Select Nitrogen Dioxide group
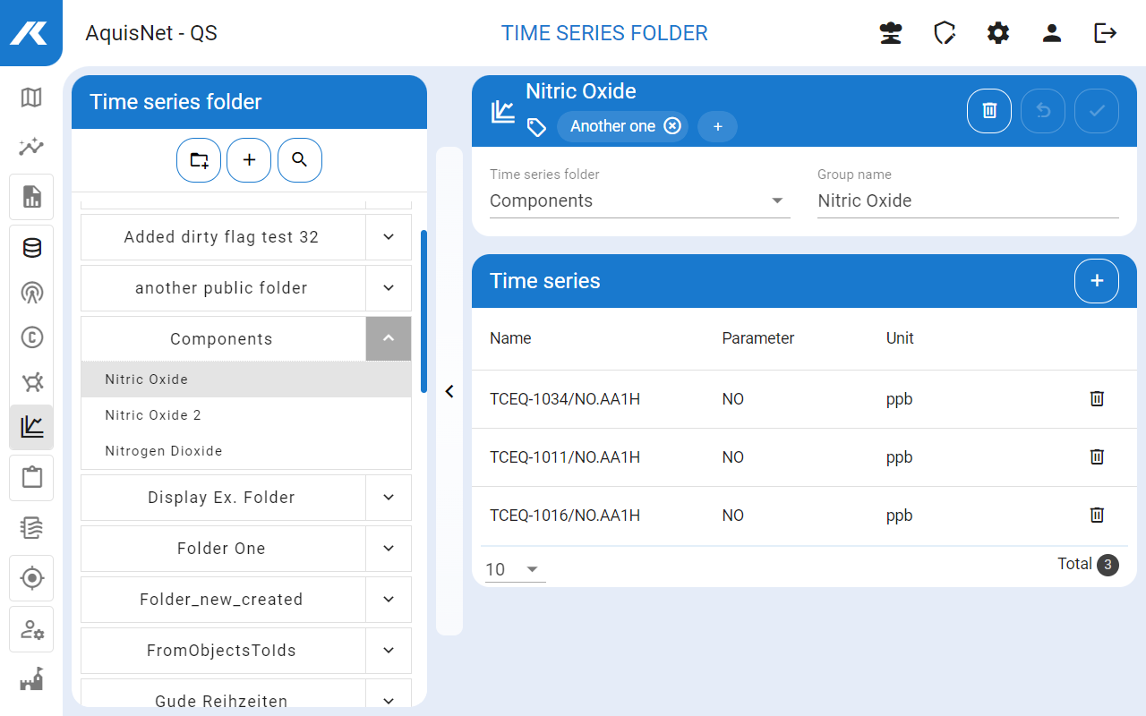The height and width of the screenshot is (716, 1146). pos(164,451)
